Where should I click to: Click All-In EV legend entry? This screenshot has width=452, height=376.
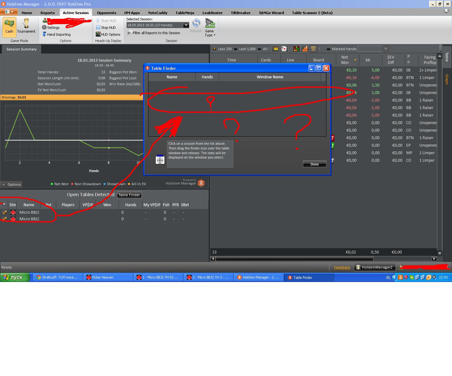click(137, 184)
